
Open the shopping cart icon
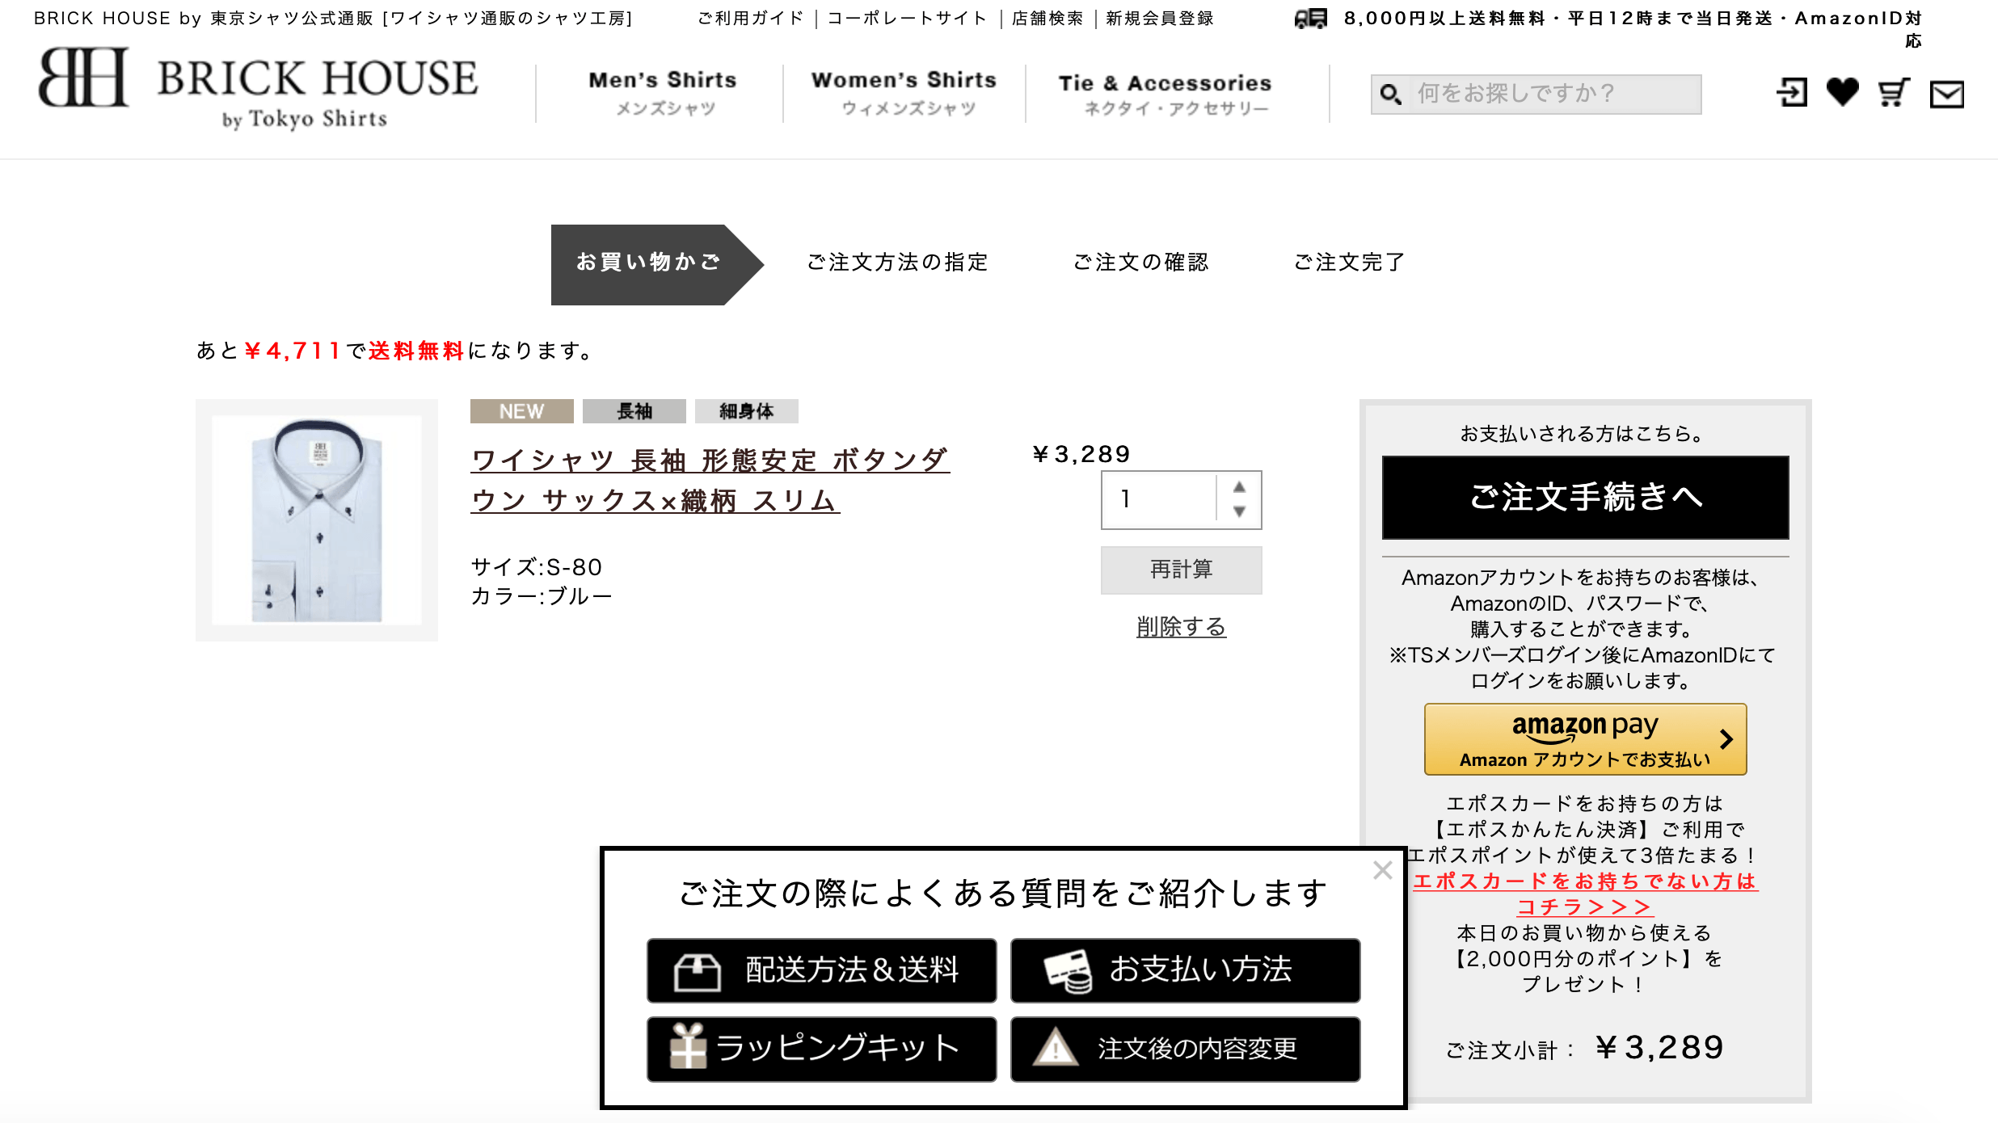[1893, 93]
